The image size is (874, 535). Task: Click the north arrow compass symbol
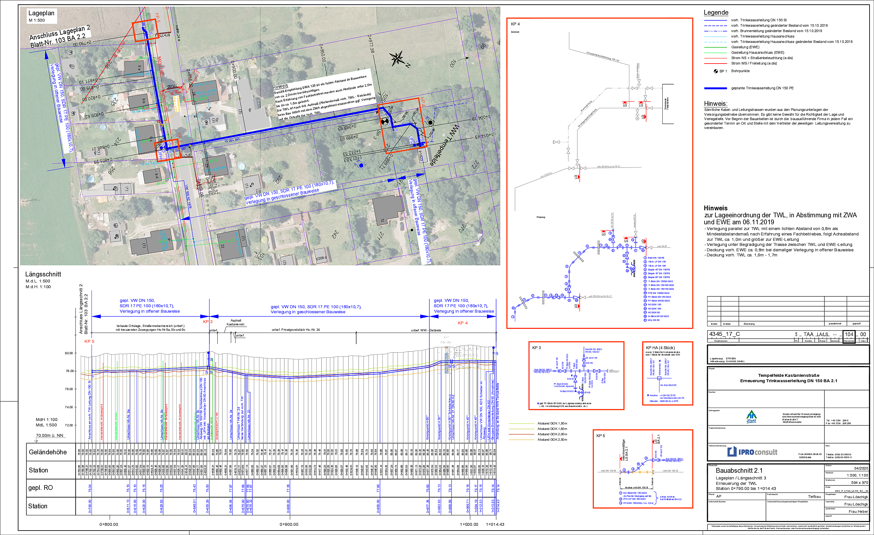[398, 59]
